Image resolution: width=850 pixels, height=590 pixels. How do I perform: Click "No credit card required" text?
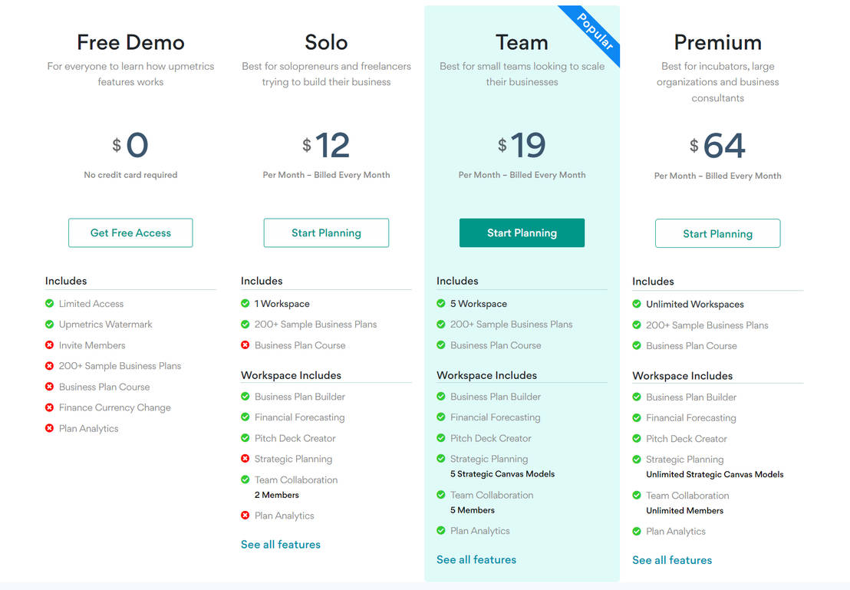pyautogui.click(x=130, y=175)
